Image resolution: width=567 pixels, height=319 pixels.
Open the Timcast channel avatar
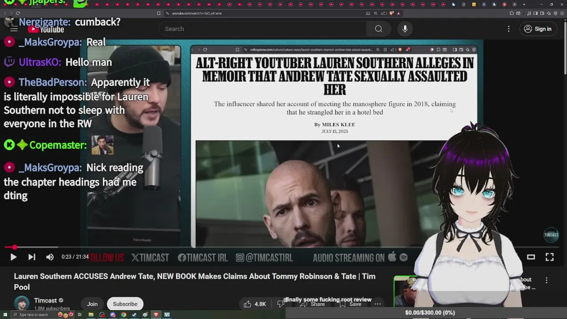22,304
